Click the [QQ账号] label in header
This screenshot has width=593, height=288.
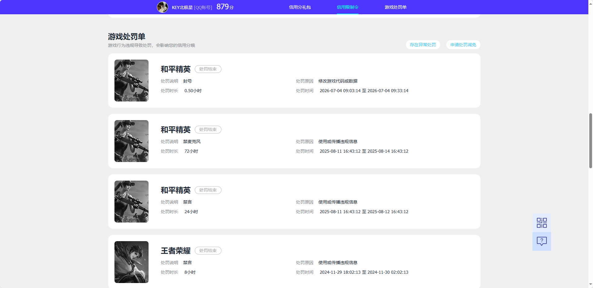click(203, 7)
